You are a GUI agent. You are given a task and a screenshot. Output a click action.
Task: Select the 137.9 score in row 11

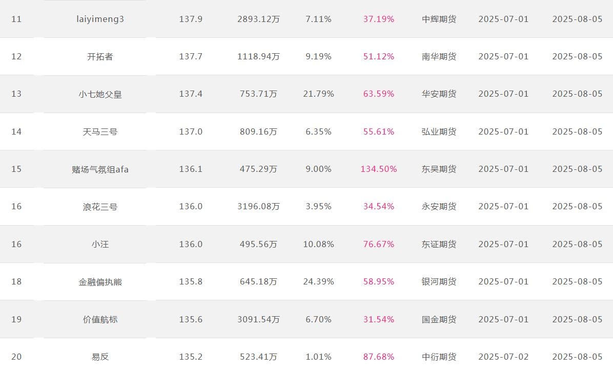coord(191,19)
